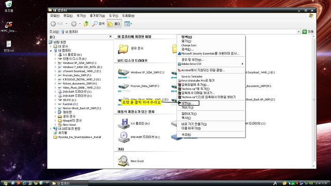Choose 꺼내기(J) in the context menu
The height and width of the screenshot is (186, 331).
coord(211,108)
